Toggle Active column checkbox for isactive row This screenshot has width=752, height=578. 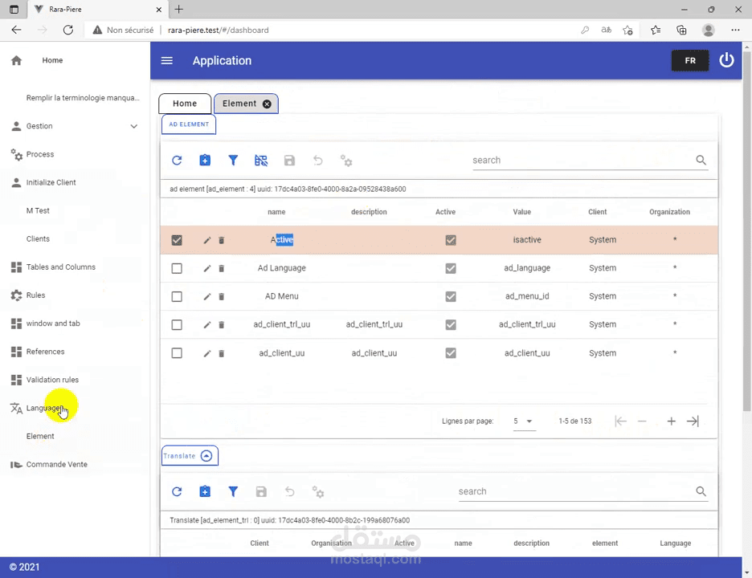[451, 240]
